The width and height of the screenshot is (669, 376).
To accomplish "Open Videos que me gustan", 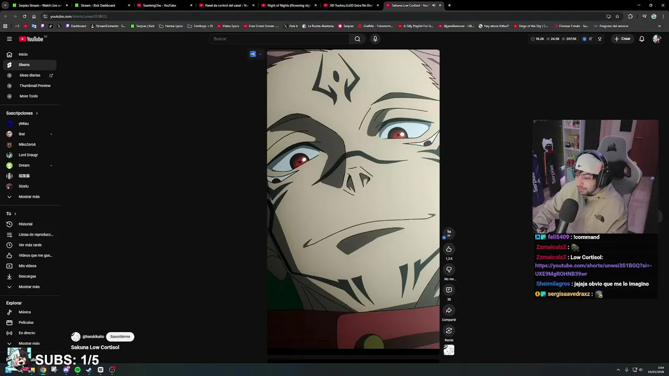I will (30, 255).
